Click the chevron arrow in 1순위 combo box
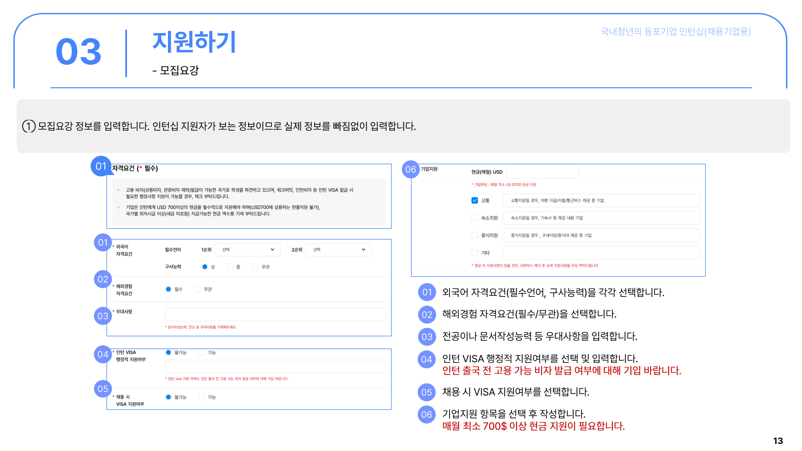 click(x=272, y=250)
